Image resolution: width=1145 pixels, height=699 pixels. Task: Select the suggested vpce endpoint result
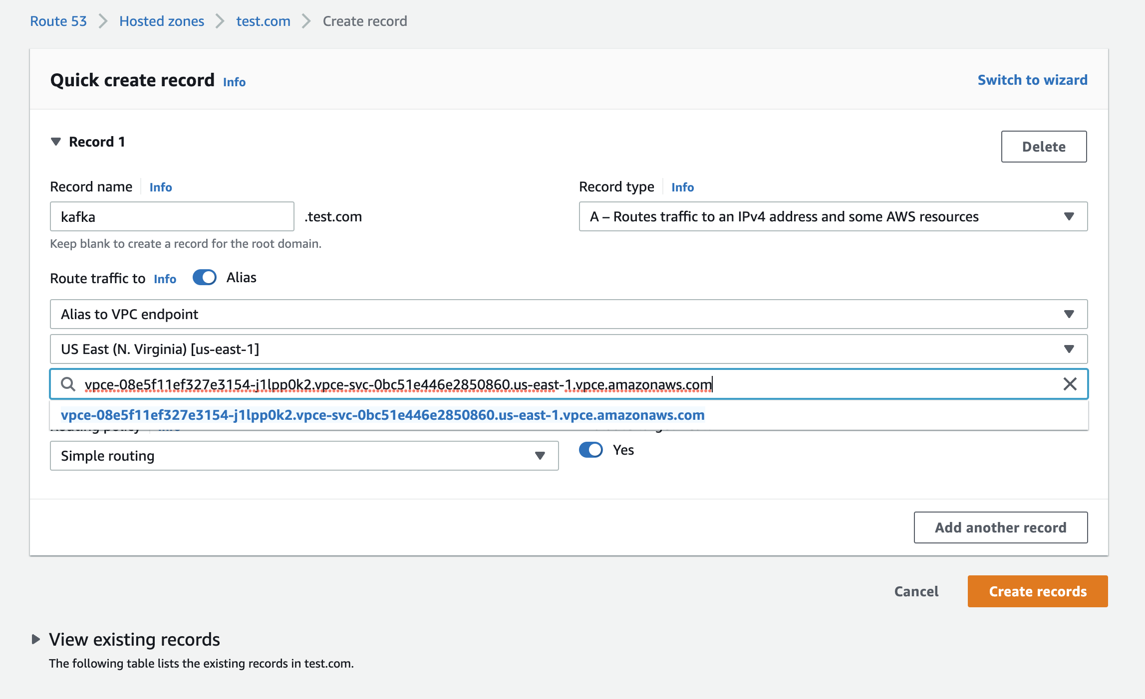tap(382, 415)
